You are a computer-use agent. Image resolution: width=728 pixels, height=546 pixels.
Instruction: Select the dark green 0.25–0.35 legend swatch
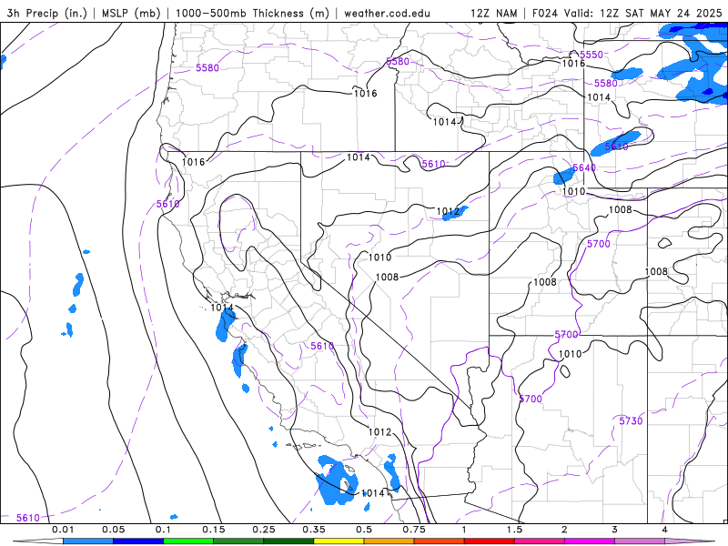(288, 541)
